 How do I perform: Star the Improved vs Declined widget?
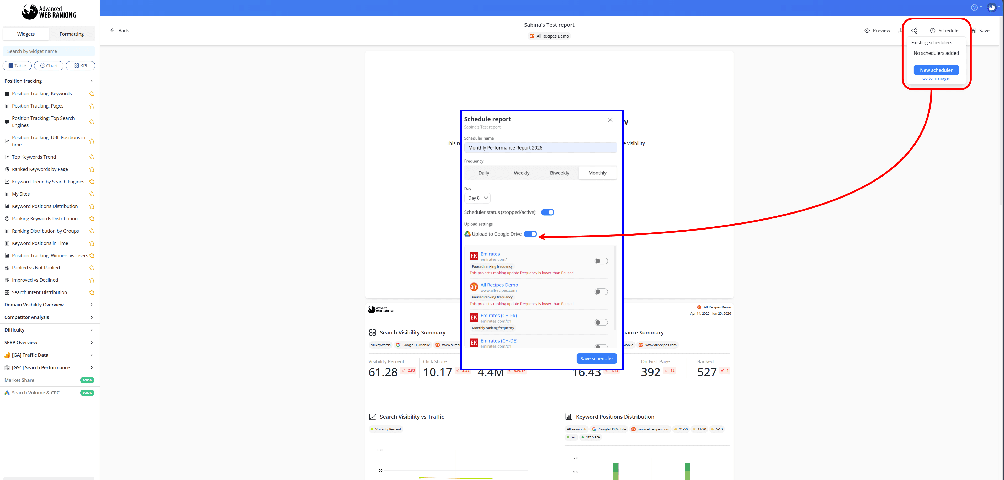pyautogui.click(x=92, y=280)
